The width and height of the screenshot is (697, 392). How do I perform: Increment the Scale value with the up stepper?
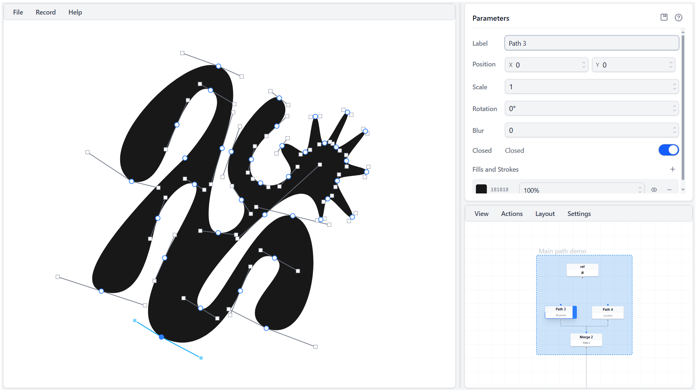(x=673, y=84)
